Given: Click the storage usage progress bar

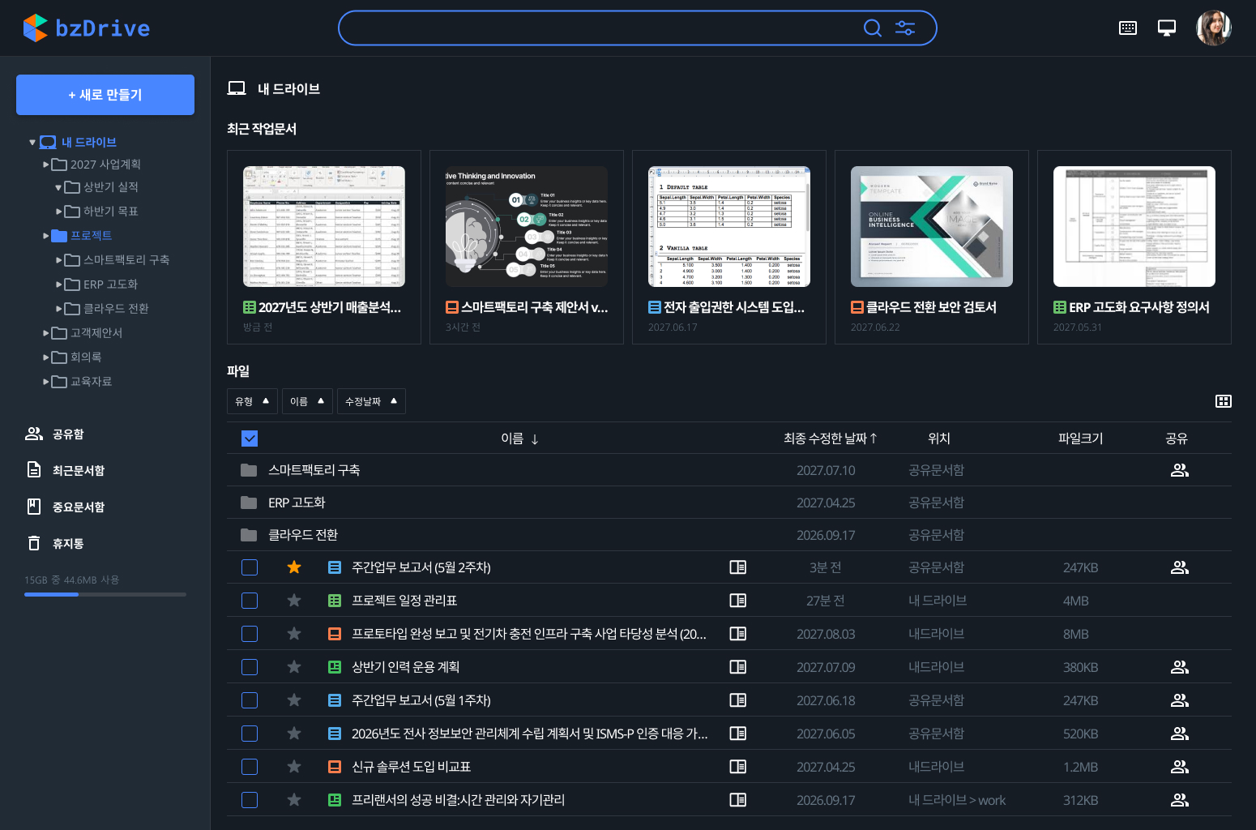Looking at the screenshot, I should (x=105, y=595).
